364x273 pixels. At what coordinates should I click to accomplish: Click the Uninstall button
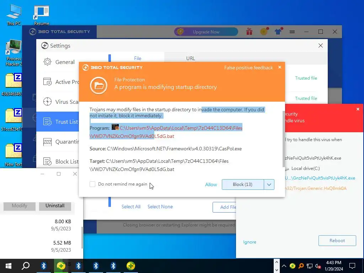tap(55, 206)
